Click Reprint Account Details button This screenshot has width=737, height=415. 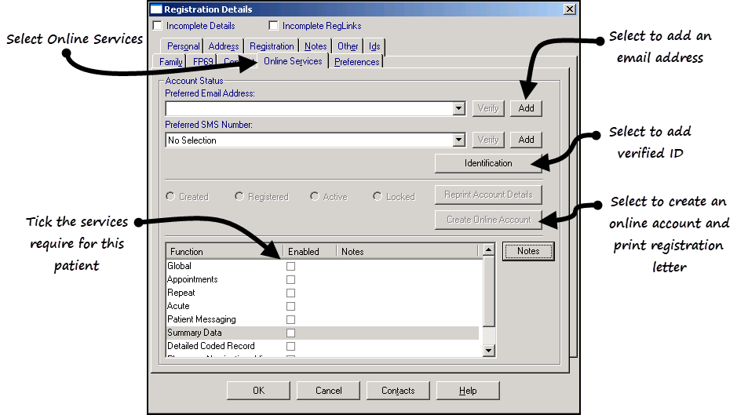(x=488, y=195)
